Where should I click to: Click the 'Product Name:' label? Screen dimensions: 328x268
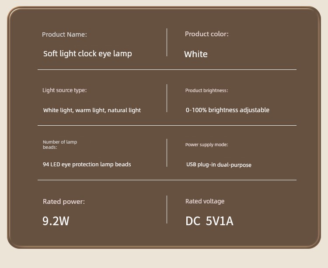coord(64,34)
